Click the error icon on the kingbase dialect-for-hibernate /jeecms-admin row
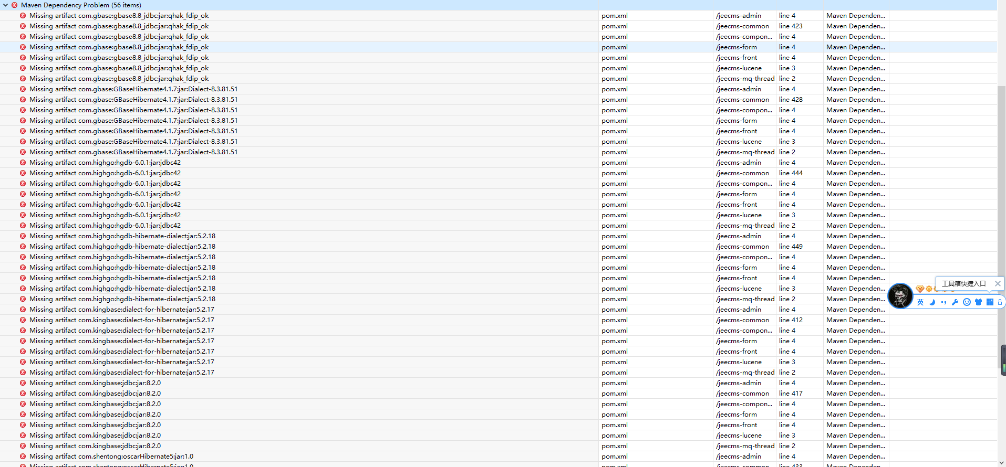This screenshot has height=467, width=1006. 23,310
